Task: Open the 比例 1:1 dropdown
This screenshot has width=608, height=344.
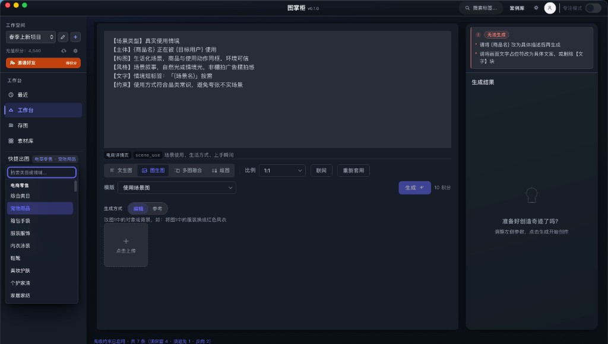Action: [282, 170]
